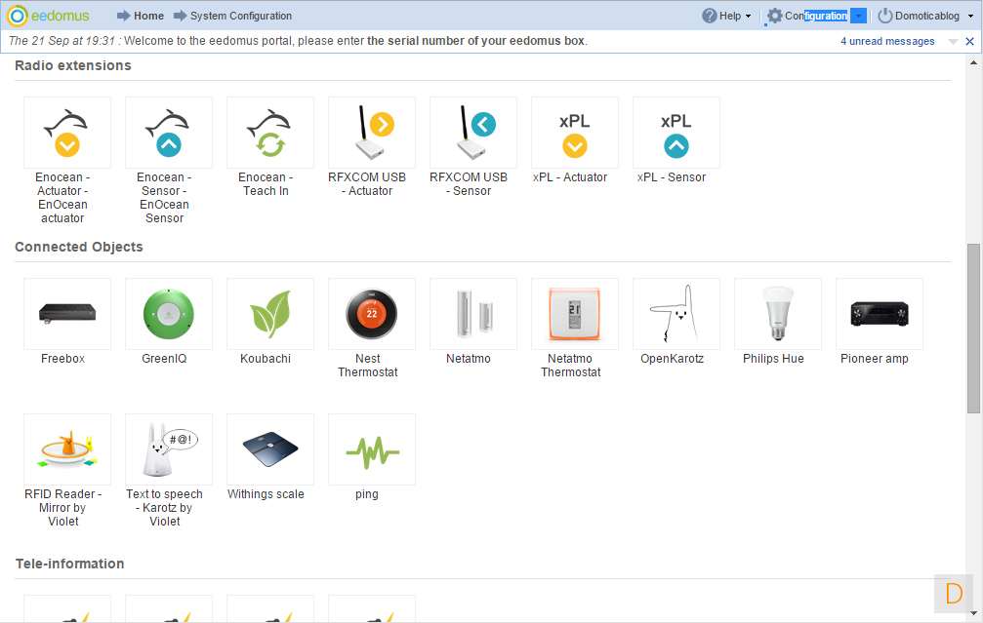
Task: Click the Domoticablog account button
Action: [x=919, y=16]
